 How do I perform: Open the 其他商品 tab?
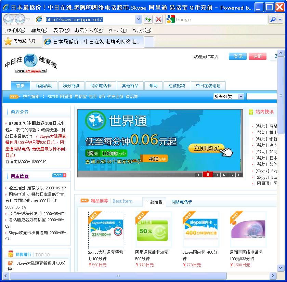130,86
